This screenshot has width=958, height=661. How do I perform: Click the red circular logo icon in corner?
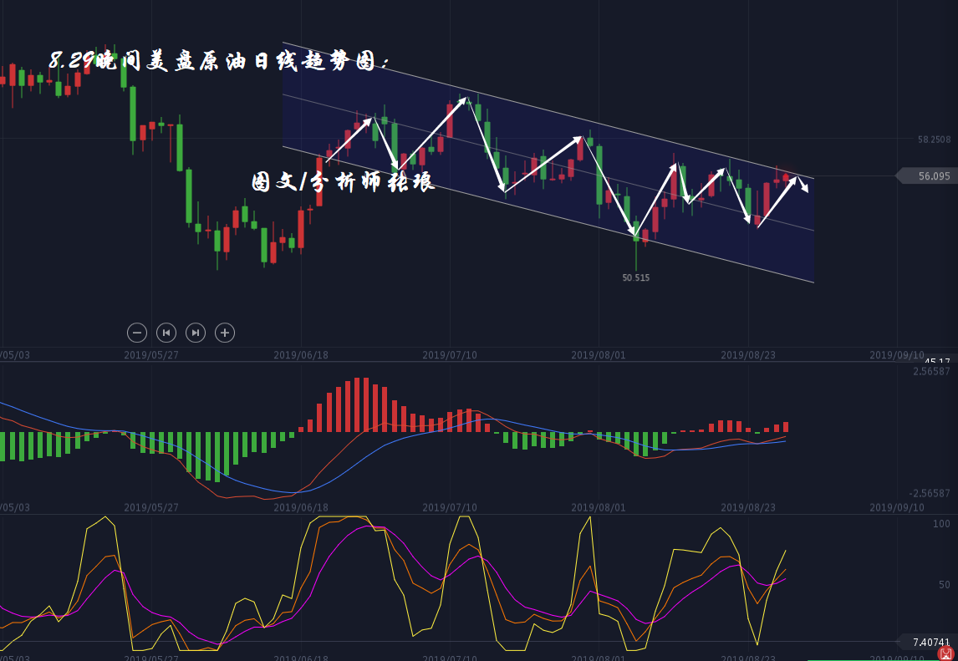945,653
